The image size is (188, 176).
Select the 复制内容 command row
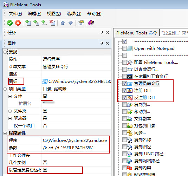click(x=143, y=168)
